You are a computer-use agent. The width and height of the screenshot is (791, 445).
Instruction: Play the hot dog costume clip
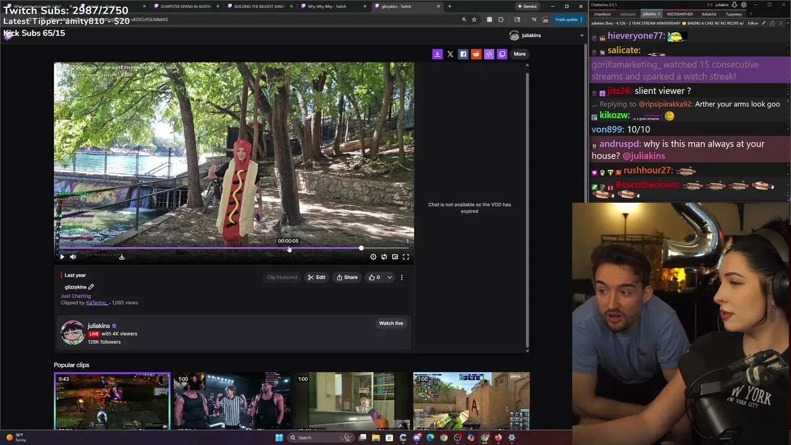62,256
